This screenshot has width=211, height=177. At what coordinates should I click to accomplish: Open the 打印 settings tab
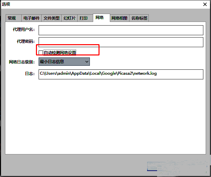[x=83, y=18]
